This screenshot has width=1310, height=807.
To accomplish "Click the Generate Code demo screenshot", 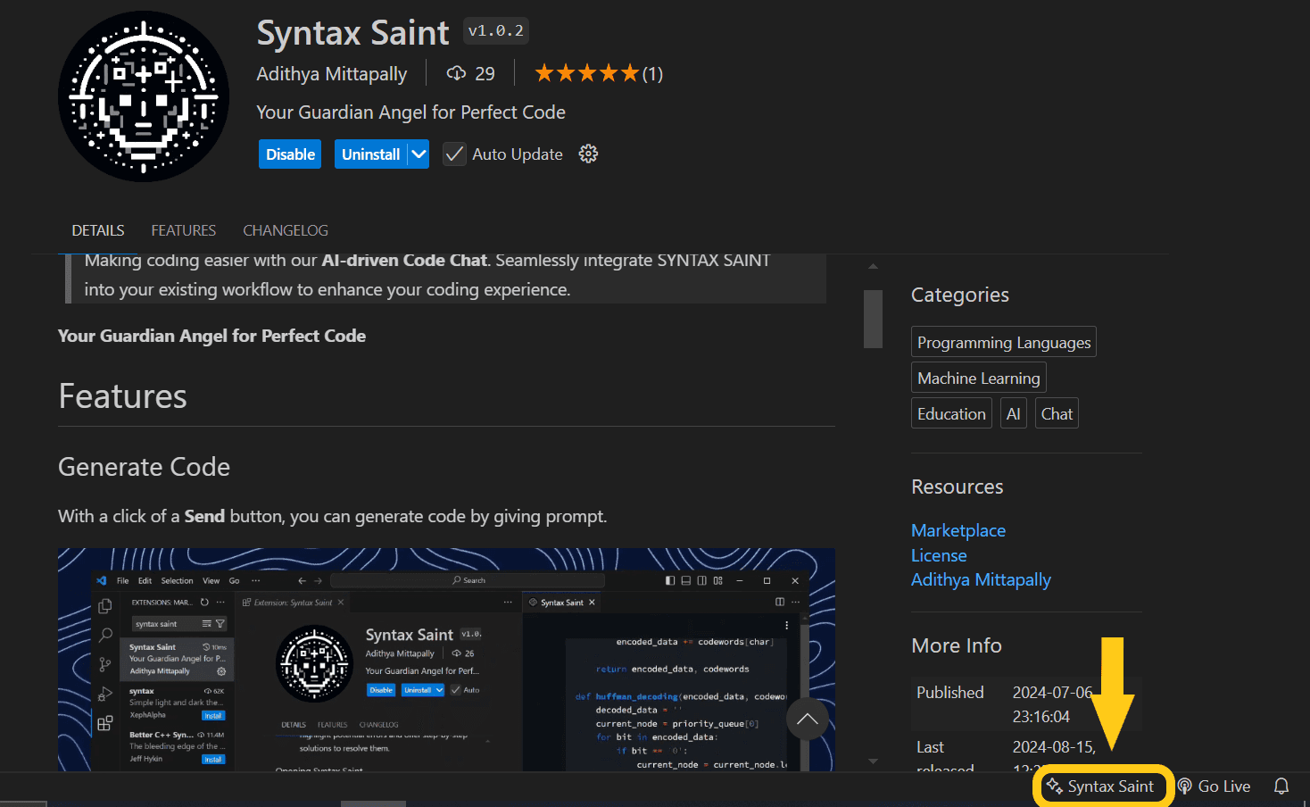I will (446, 660).
